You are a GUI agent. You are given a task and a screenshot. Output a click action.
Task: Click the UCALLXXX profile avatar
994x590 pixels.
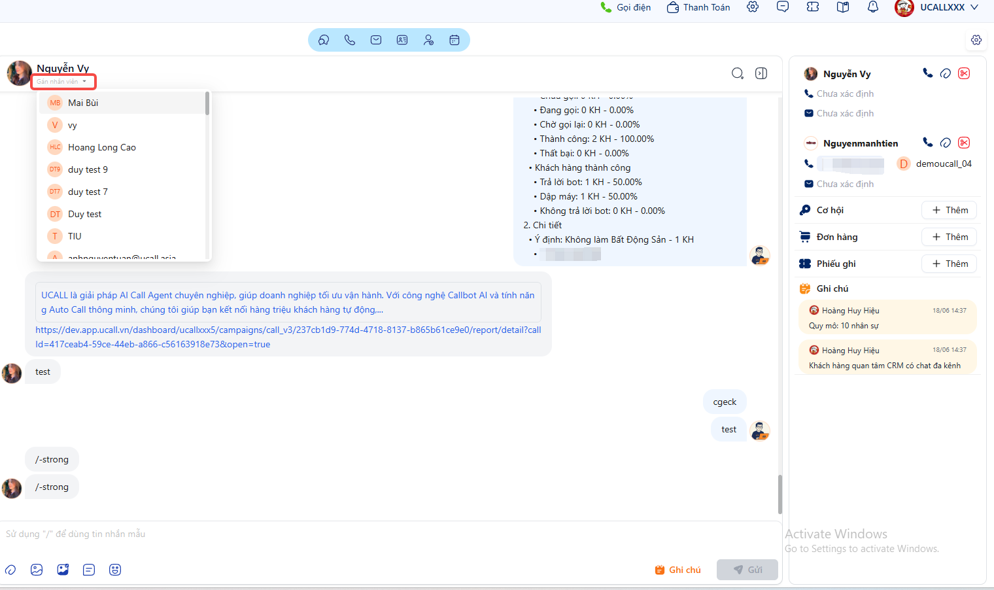tap(904, 7)
